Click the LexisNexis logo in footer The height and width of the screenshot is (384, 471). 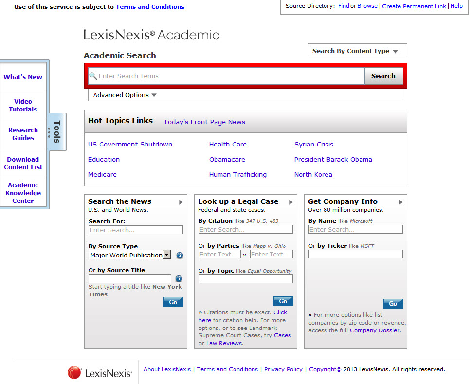coord(100,373)
